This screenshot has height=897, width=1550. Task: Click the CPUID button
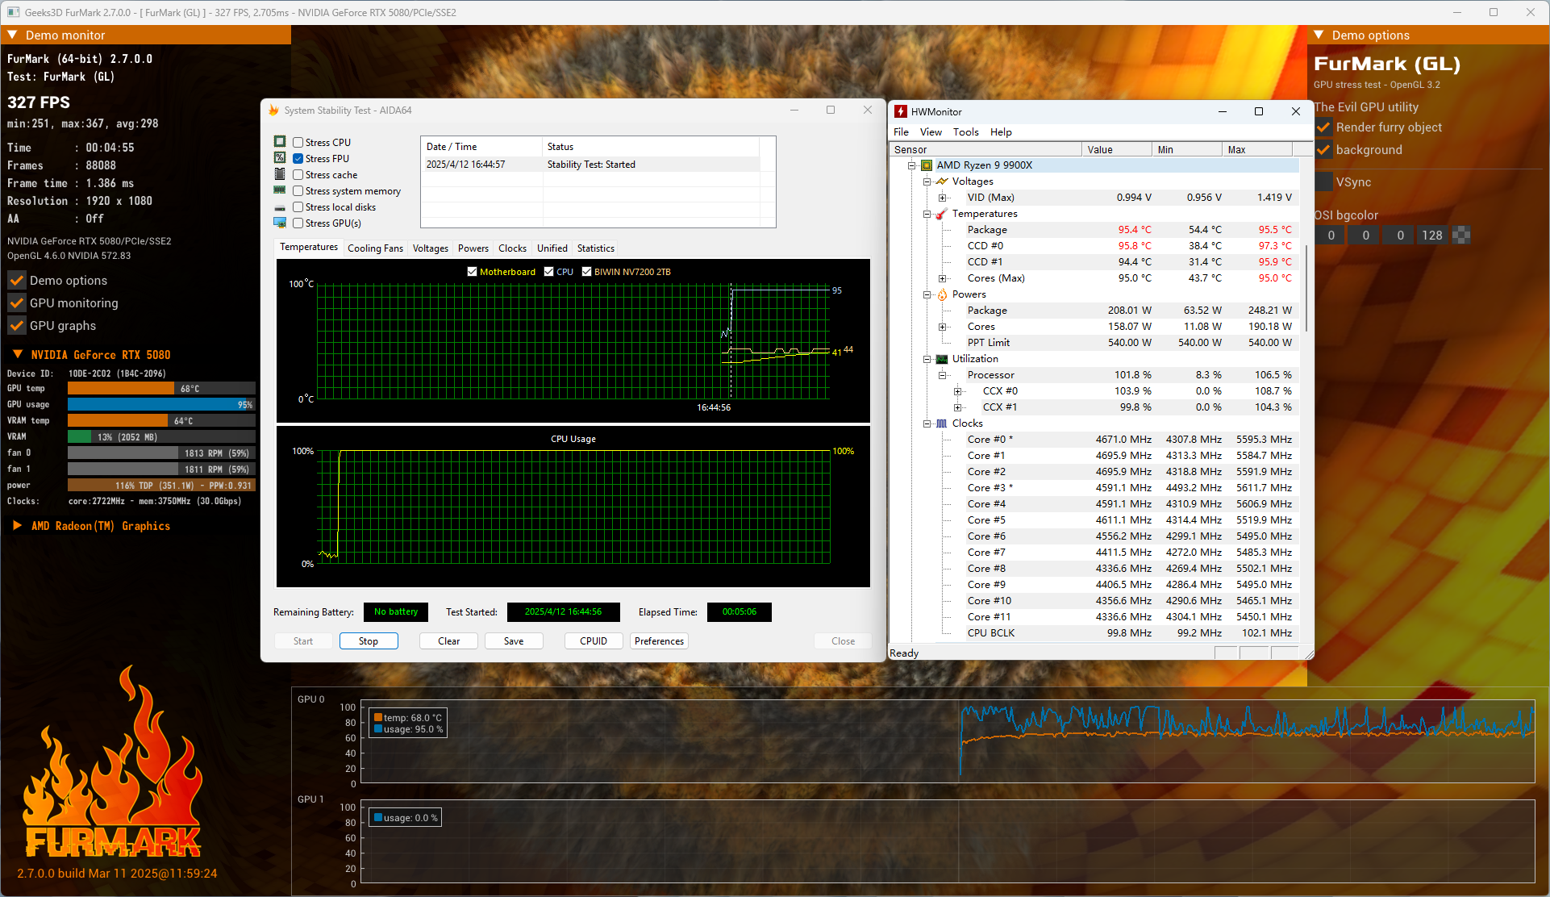593,641
